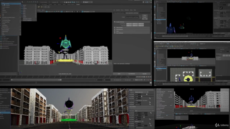Viewport: 230px width, 129px height.
Task: Click go to start playback button
Action: (137, 77)
